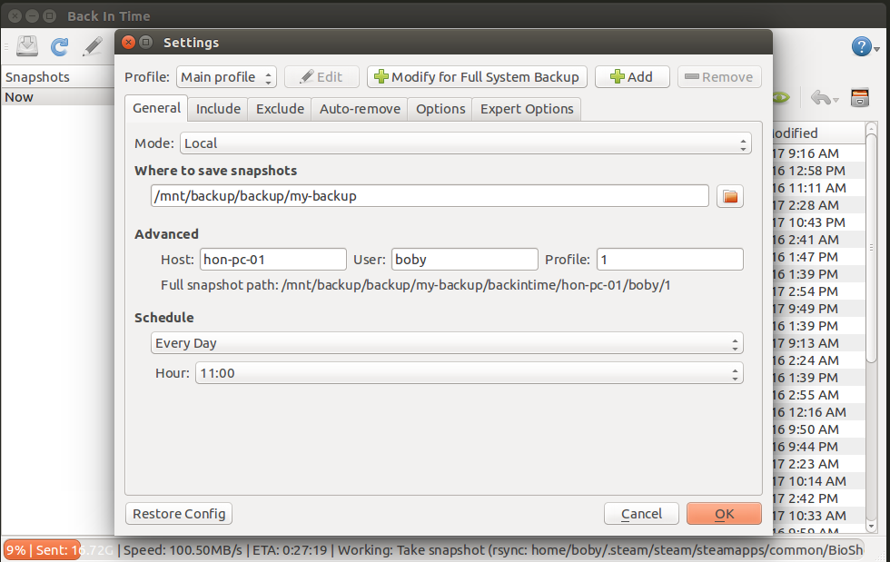Click the Take snapshot toolbar icon
The image size is (890, 562).
pyautogui.click(x=26, y=46)
